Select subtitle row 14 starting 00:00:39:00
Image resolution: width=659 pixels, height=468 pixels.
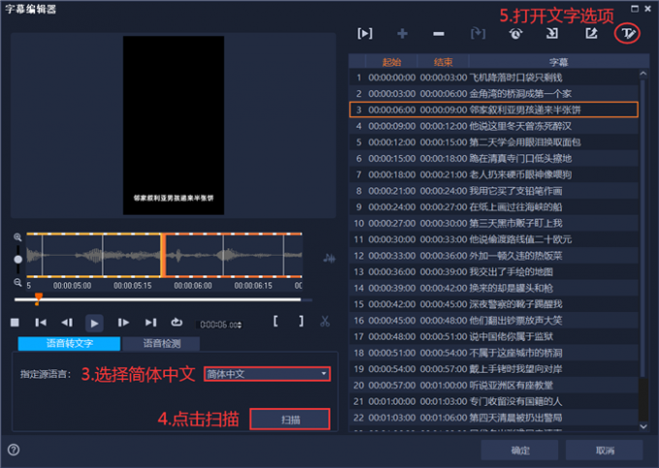tap(493, 288)
